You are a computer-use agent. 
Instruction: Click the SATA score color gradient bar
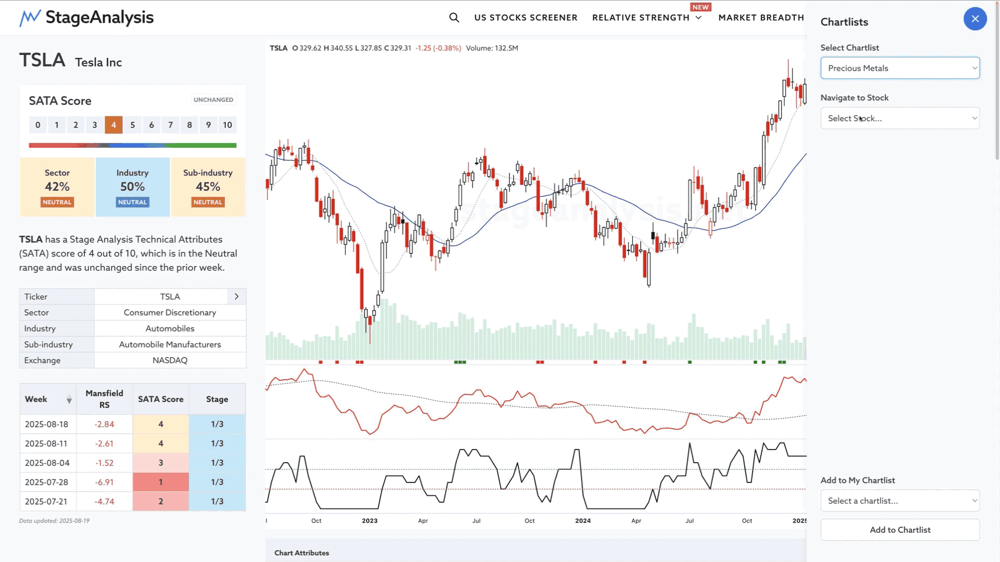[x=132, y=145]
